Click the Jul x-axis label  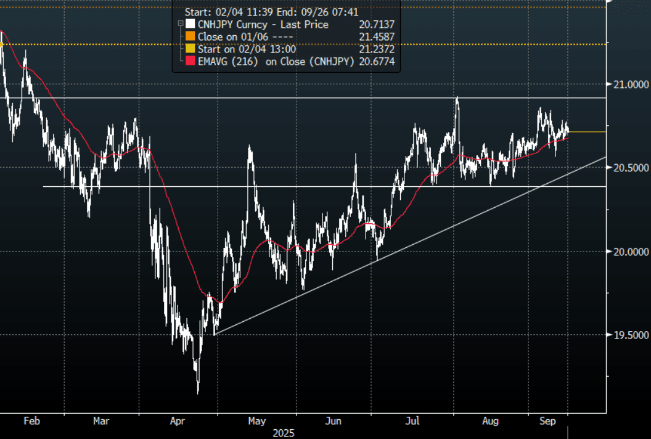coord(412,421)
